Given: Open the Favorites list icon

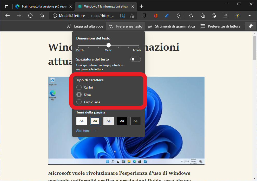Looking at the screenshot, I should click(x=191, y=16).
